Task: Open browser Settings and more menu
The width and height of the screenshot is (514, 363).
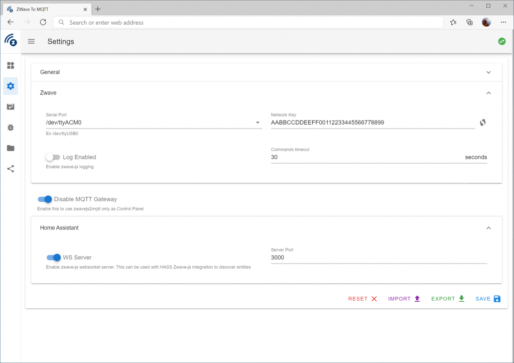Action: [x=503, y=22]
